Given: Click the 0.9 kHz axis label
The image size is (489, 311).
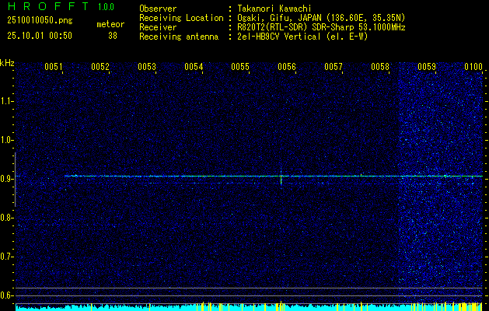Looking at the screenshot, I should click(x=6, y=179).
